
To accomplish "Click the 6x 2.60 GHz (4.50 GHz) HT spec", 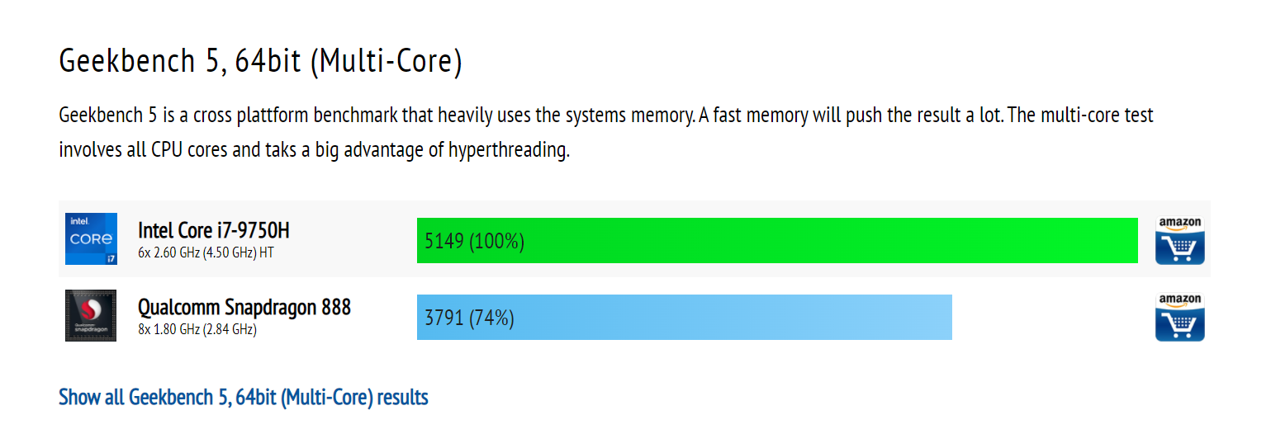I will point(206,252).
